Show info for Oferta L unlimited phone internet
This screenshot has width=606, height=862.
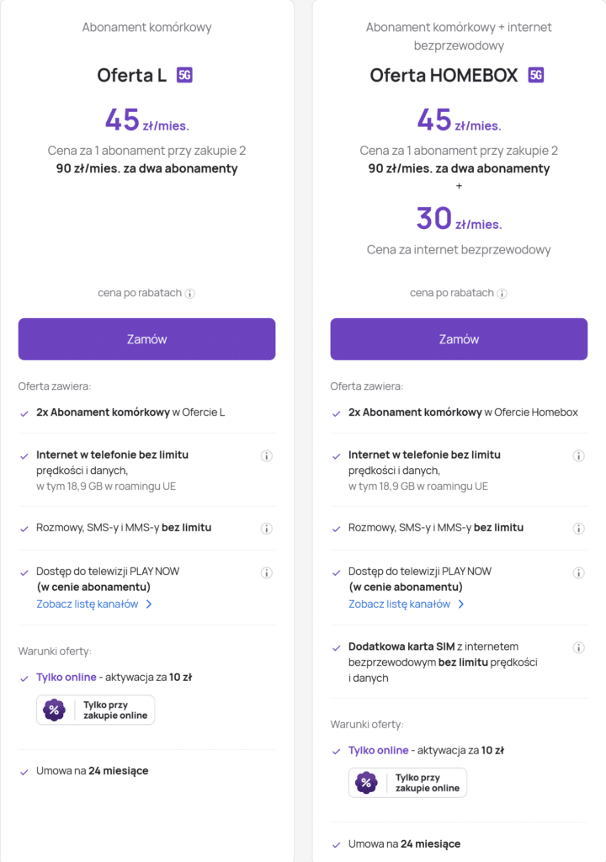pos(267,455)
